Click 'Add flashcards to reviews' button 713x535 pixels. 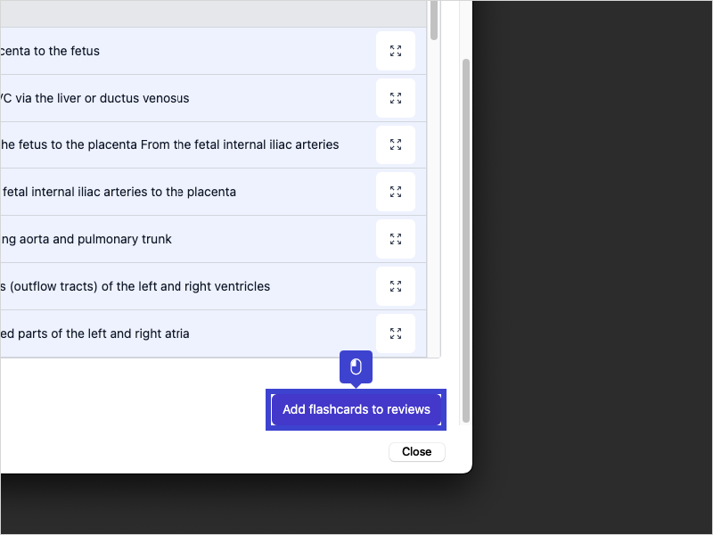356,410
